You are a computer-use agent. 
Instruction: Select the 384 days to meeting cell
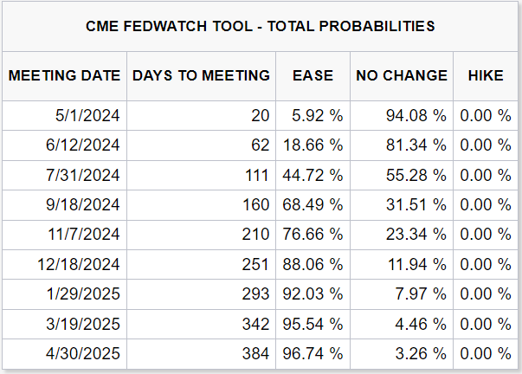pos(257,353)
